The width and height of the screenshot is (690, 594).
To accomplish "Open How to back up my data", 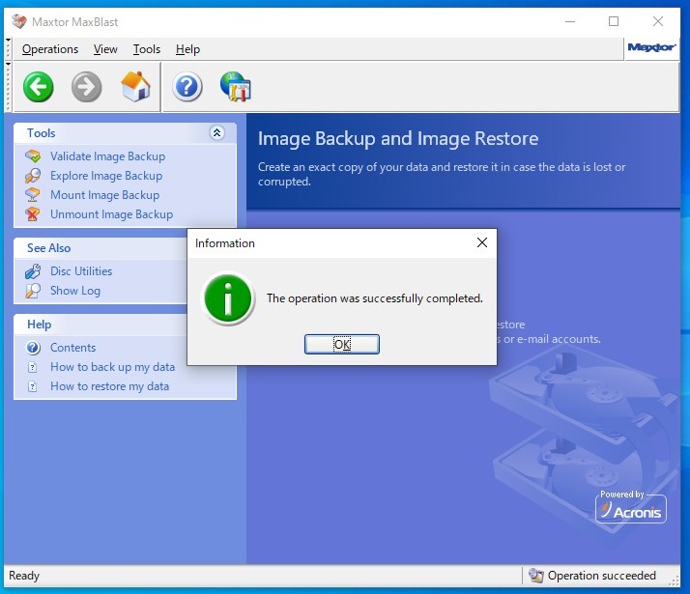I will (x=113, y=367).
